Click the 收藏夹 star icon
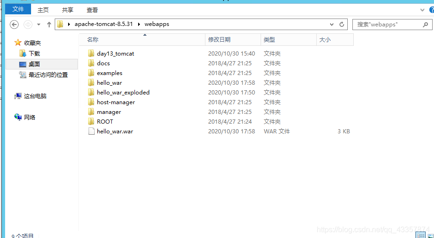 click(x=18, y=43)
